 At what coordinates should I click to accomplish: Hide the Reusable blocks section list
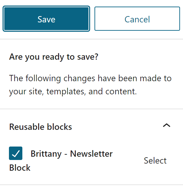167,126
